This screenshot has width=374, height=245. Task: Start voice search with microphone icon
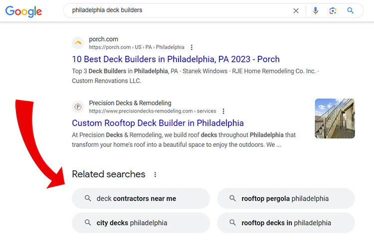click(x=315, y=10)
